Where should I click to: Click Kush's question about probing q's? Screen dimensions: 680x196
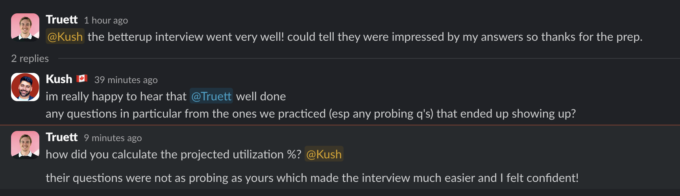310,114
